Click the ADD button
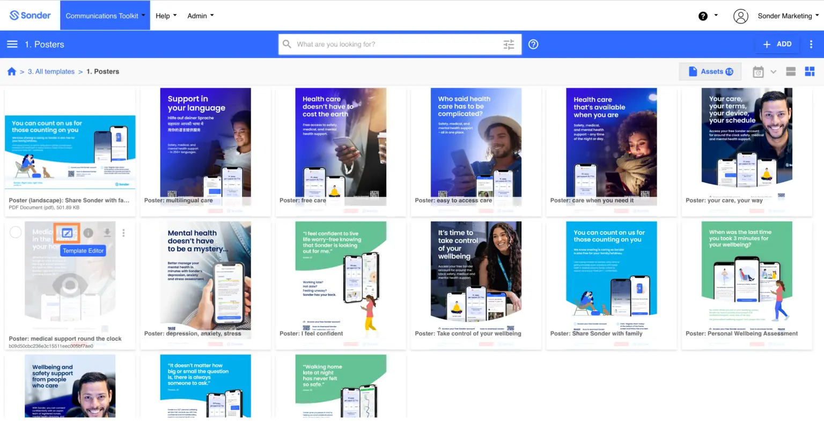This screenshot has height=421, width=824. (777, 44)
